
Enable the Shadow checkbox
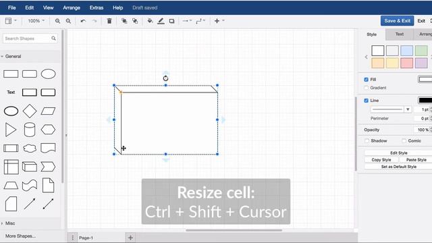[367, 141]
